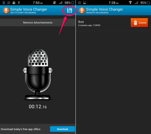Tap the signal bars icon in right status bar

point(136,2)
